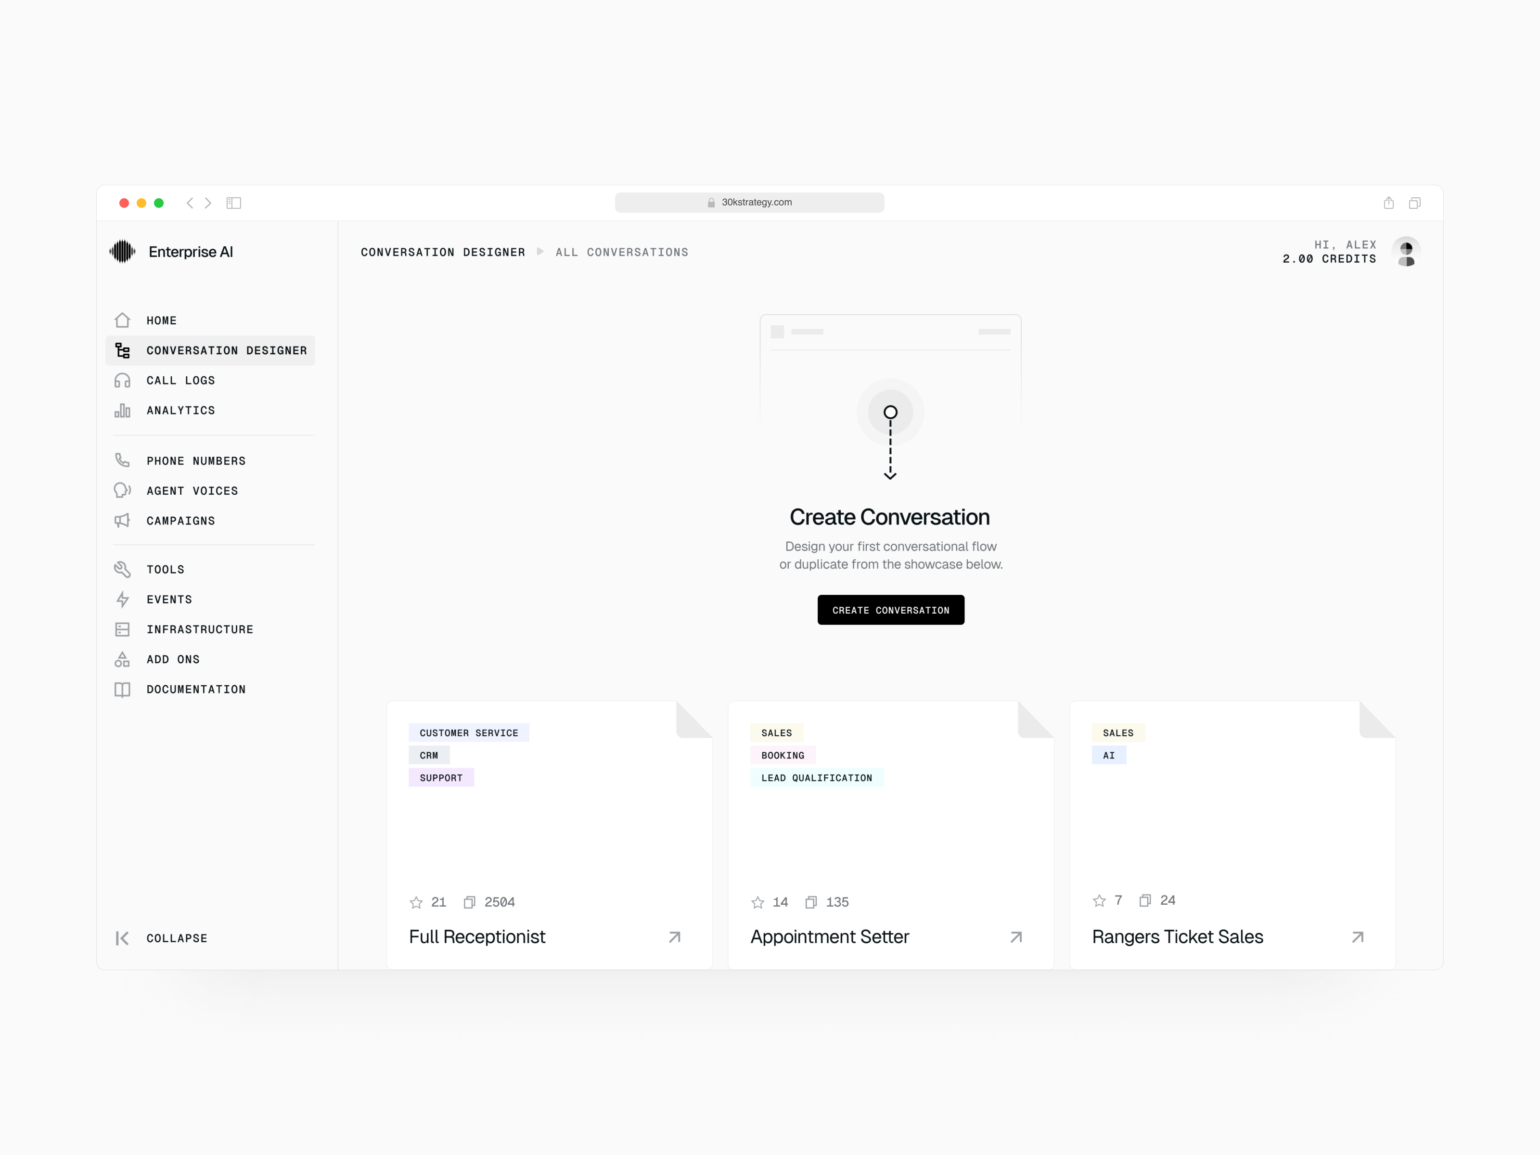Image resolution: width=1540 pixels, height=1155 pixels.
Task: Open Documentation link in sidebar
Action: (x=210, y=689)
